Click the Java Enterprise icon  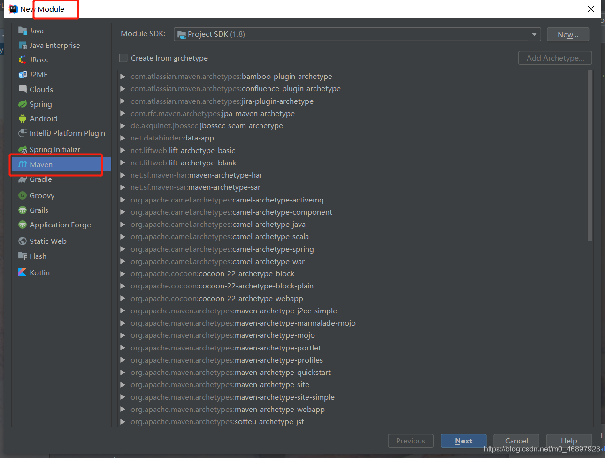coord(23,45)
